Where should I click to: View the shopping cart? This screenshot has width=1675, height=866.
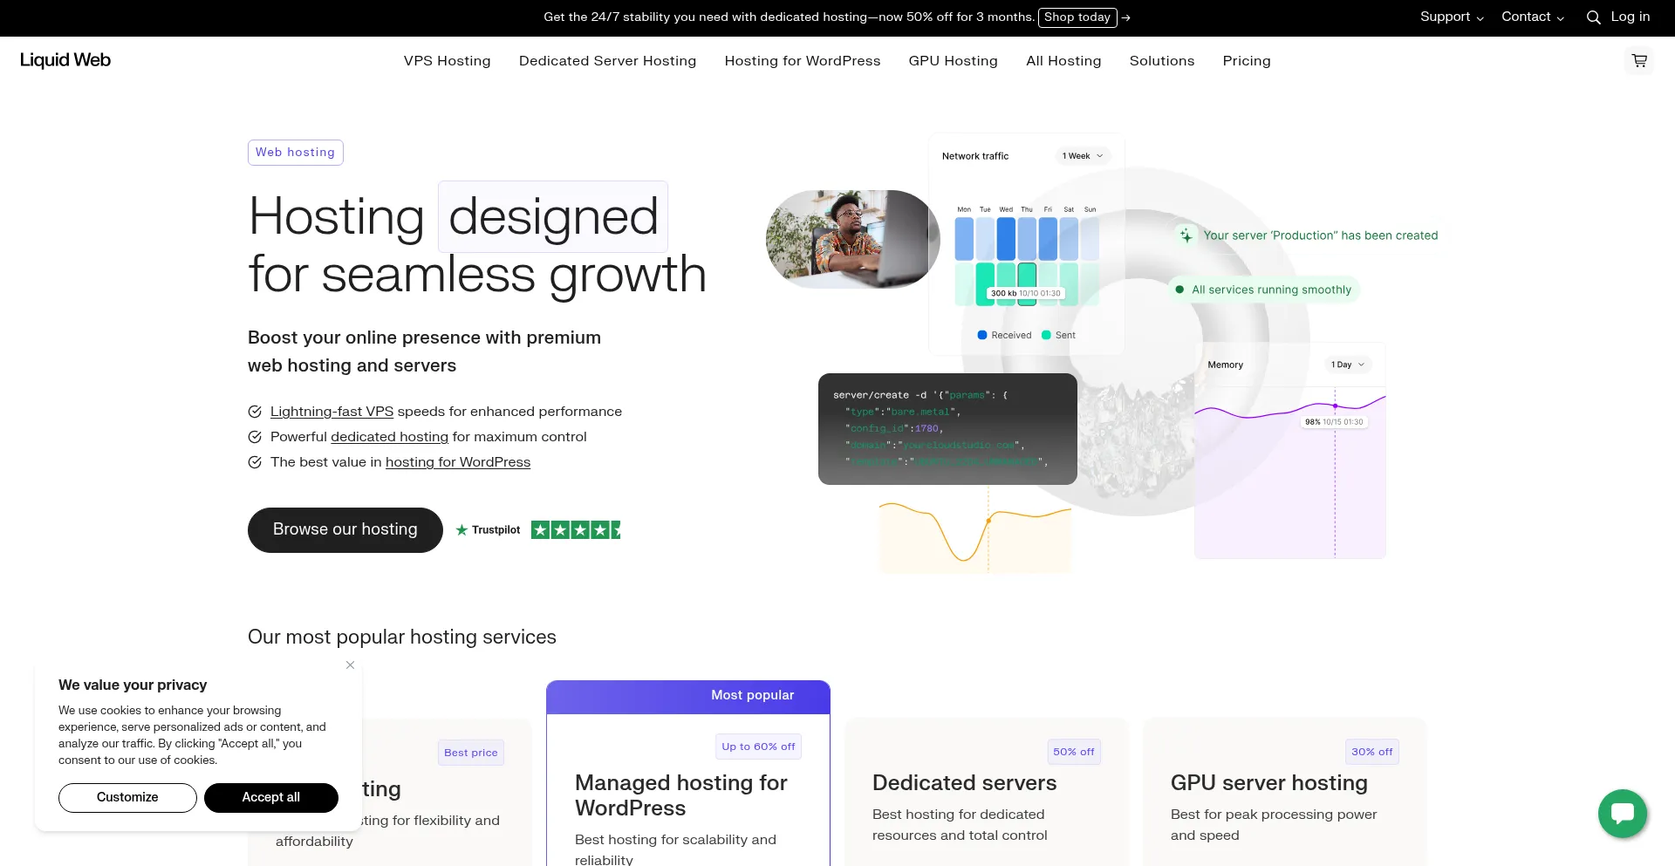1639,60
